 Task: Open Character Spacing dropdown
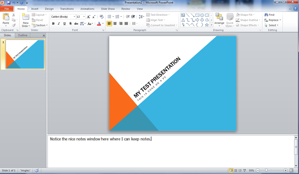[83, 24]
